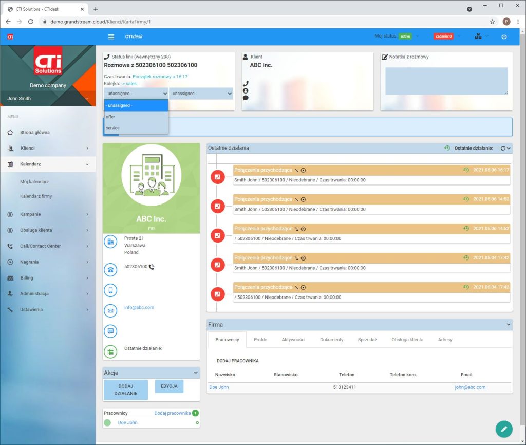This screenshot has height=445, width=526.
Task: Switch to the Dokumenty tab
Action: (331, 340)
